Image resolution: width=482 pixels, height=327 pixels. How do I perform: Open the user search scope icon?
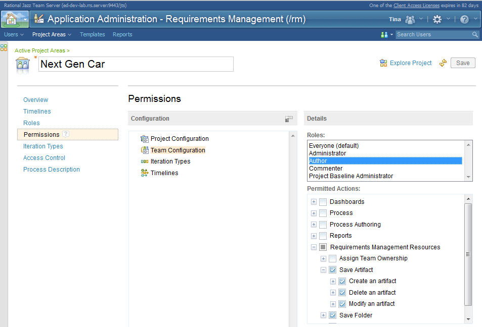click(383, 34)
